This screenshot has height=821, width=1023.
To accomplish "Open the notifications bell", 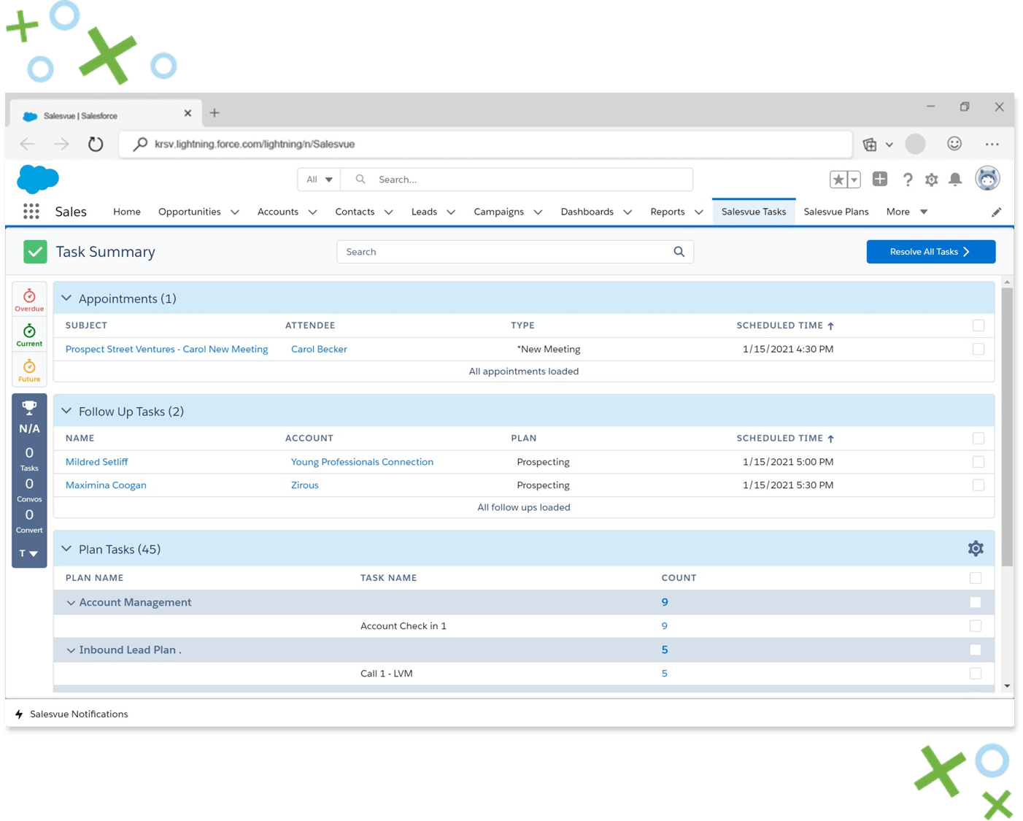I will click(955, 180).
